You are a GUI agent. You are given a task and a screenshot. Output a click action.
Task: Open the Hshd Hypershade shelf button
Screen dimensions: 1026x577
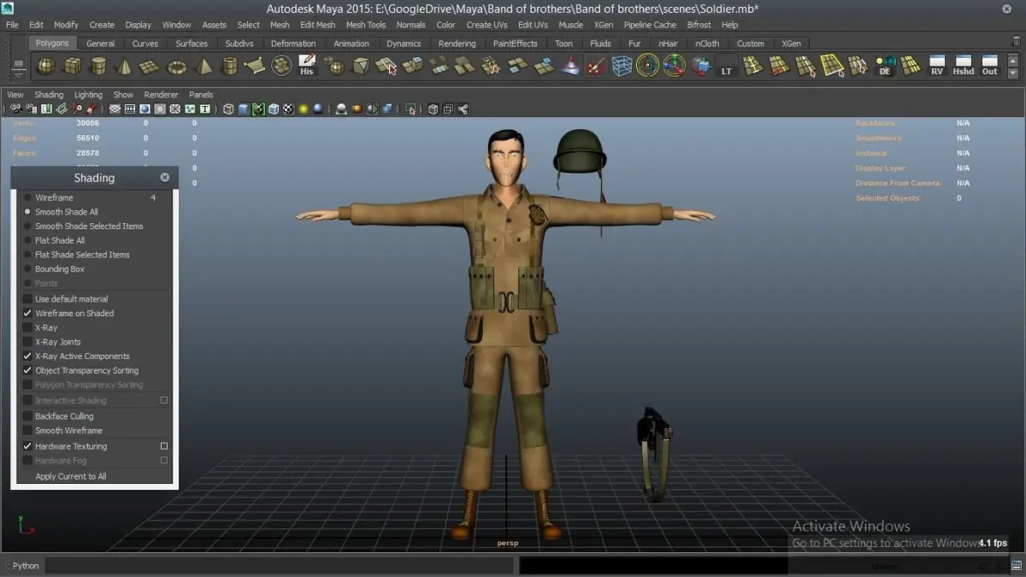tap(964, 66)
